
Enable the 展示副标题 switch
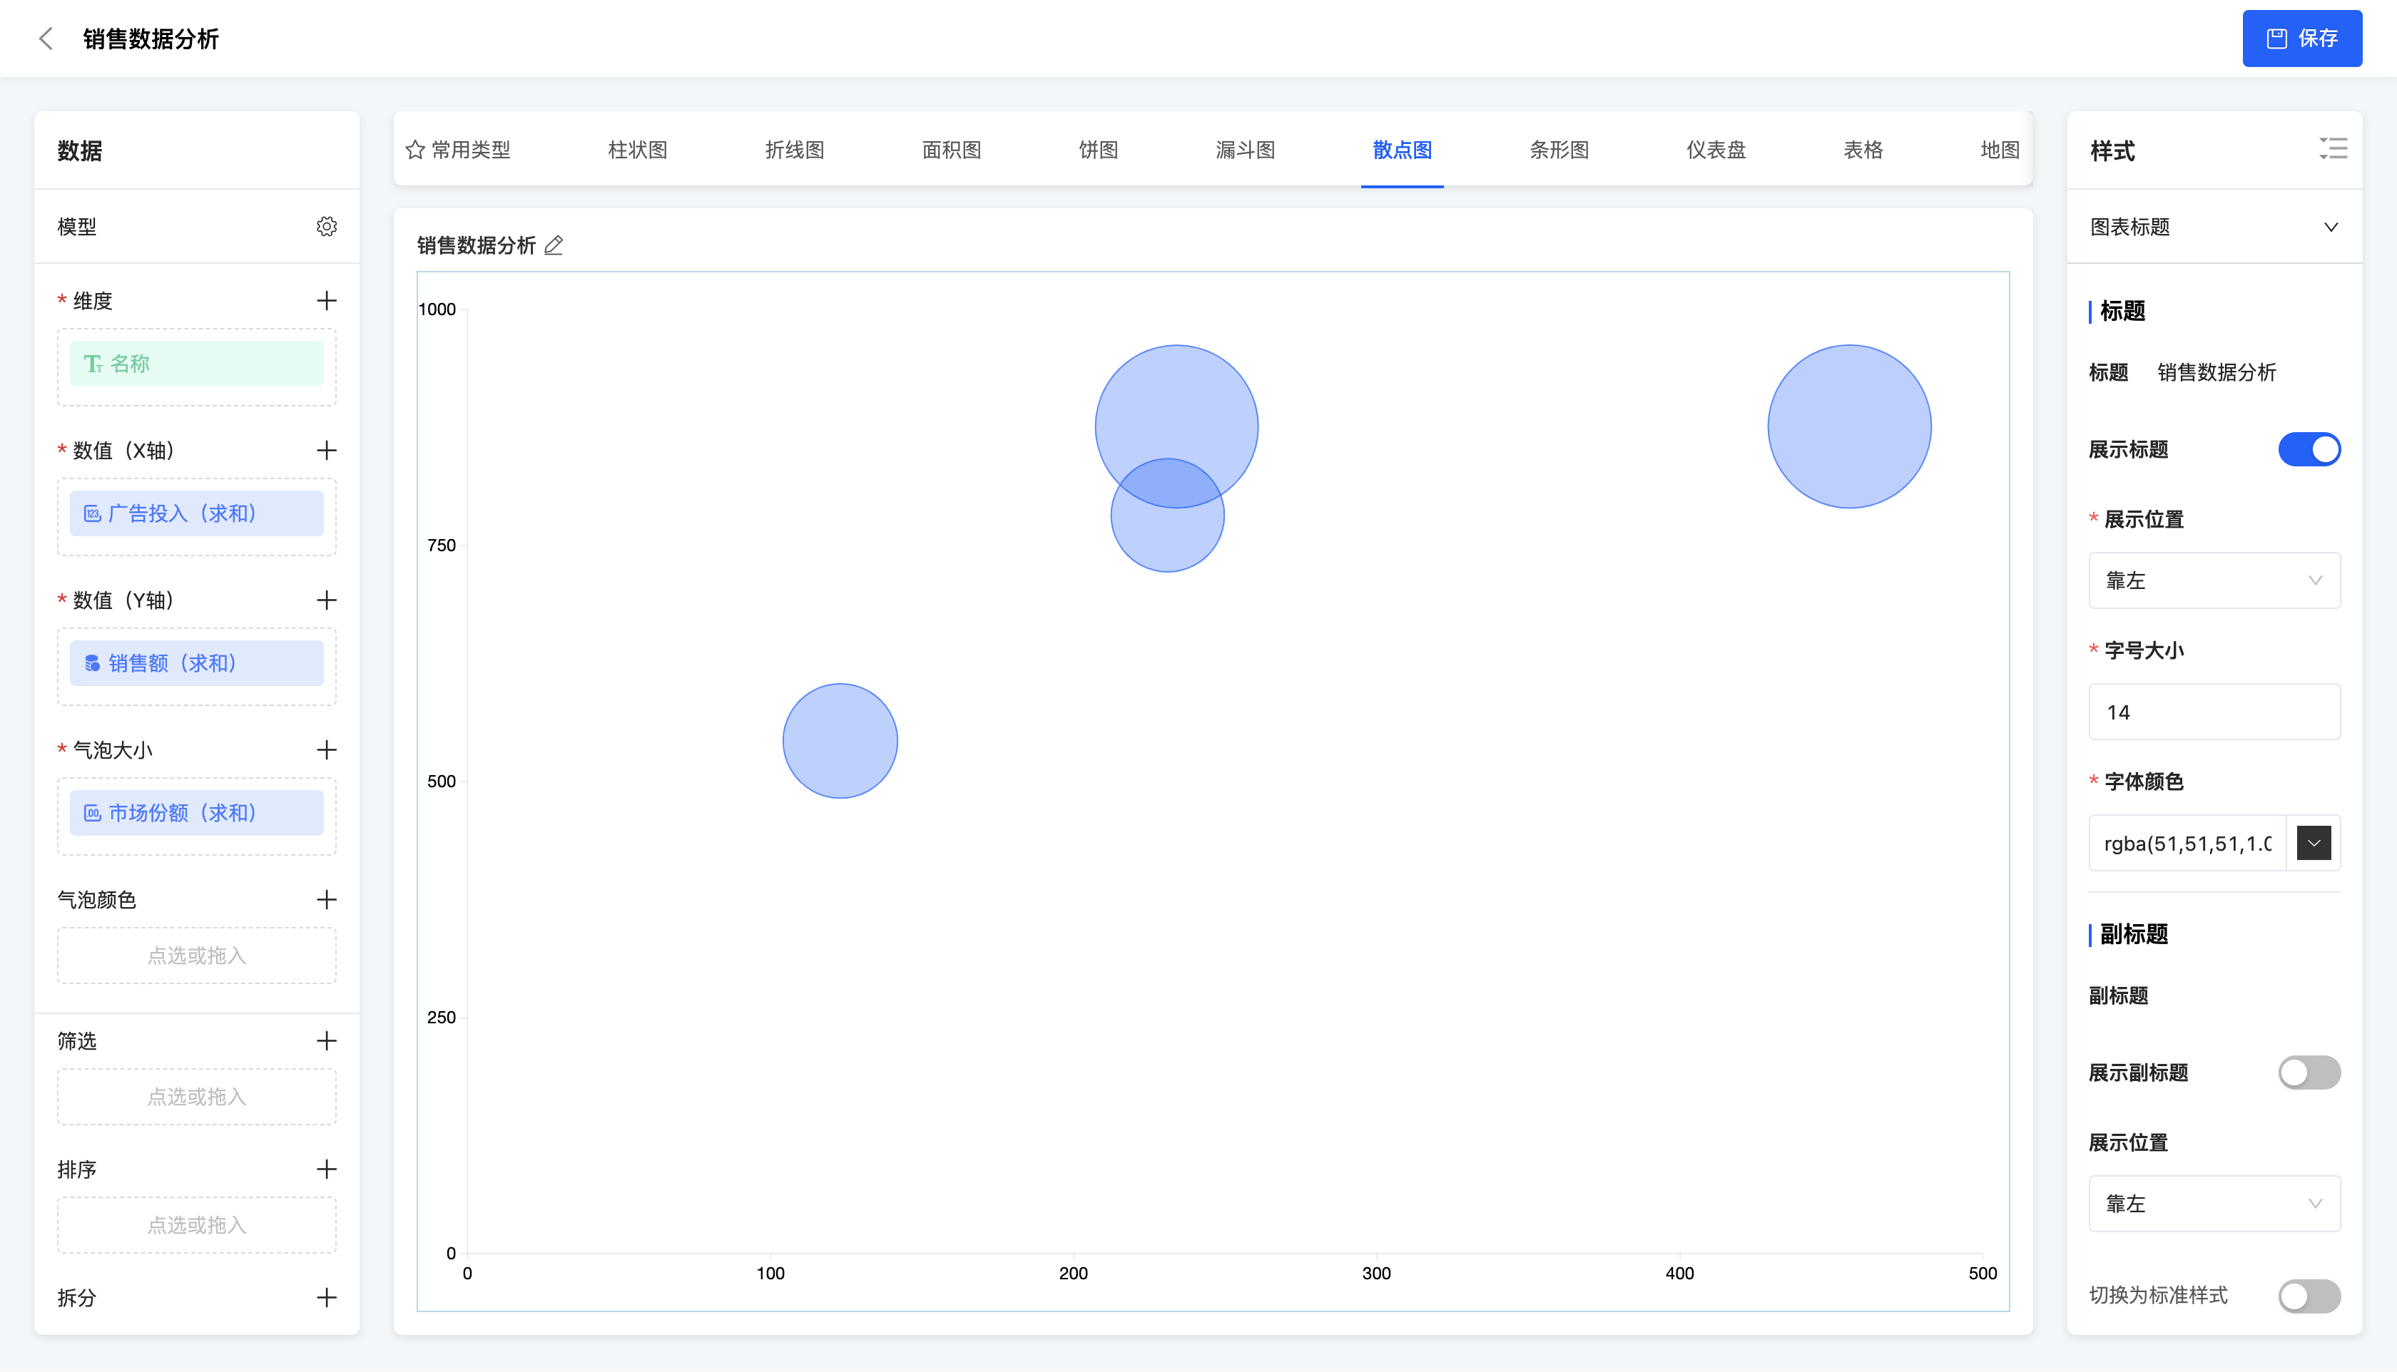click(2309, 1072)
